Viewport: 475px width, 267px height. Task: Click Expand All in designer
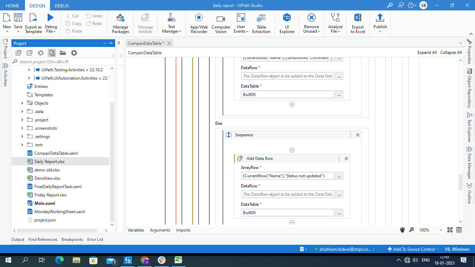(x=427, y=52)
